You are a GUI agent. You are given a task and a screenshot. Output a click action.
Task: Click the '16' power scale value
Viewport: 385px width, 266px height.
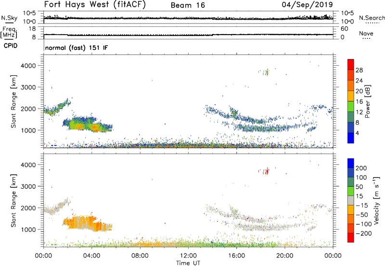coord(359,102)
